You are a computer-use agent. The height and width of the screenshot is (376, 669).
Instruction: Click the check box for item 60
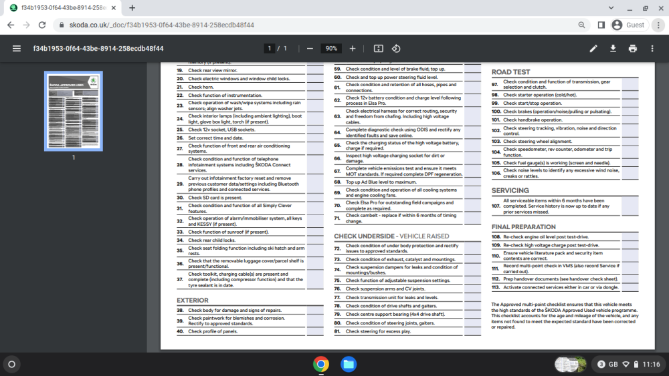coord(472,77)
